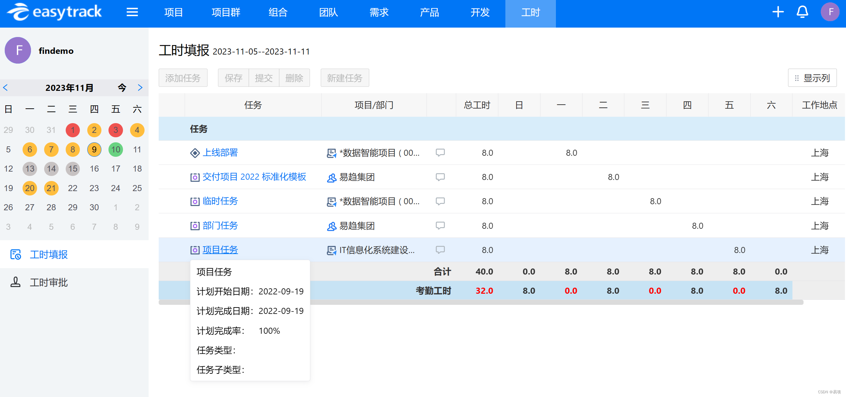This screenshot has width=846, height=397.
Task: Select the 工时 top tab
Action: click(531, 13)
